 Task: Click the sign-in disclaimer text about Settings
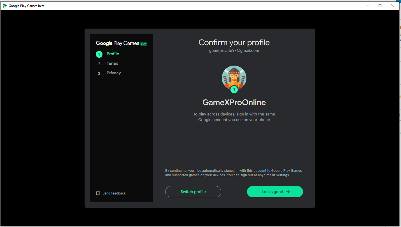(x=234, y=173)
